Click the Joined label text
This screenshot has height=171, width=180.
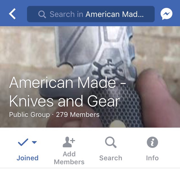pos(28,158)
